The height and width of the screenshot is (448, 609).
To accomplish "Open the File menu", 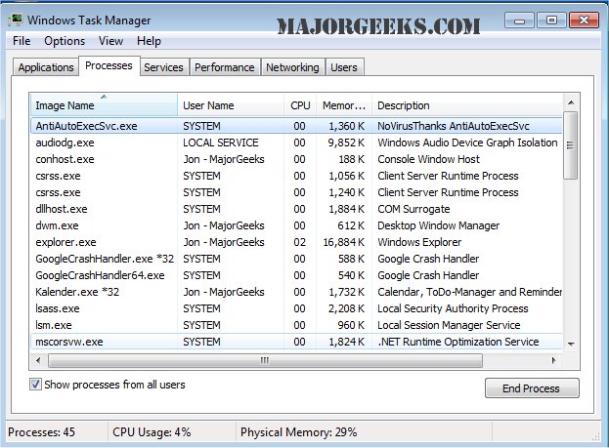I will pos(22,41).
